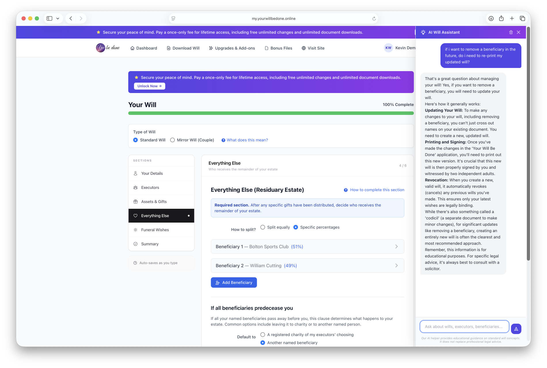
Task: Click the green will progress bar
Action: click(x=271, y=113)
